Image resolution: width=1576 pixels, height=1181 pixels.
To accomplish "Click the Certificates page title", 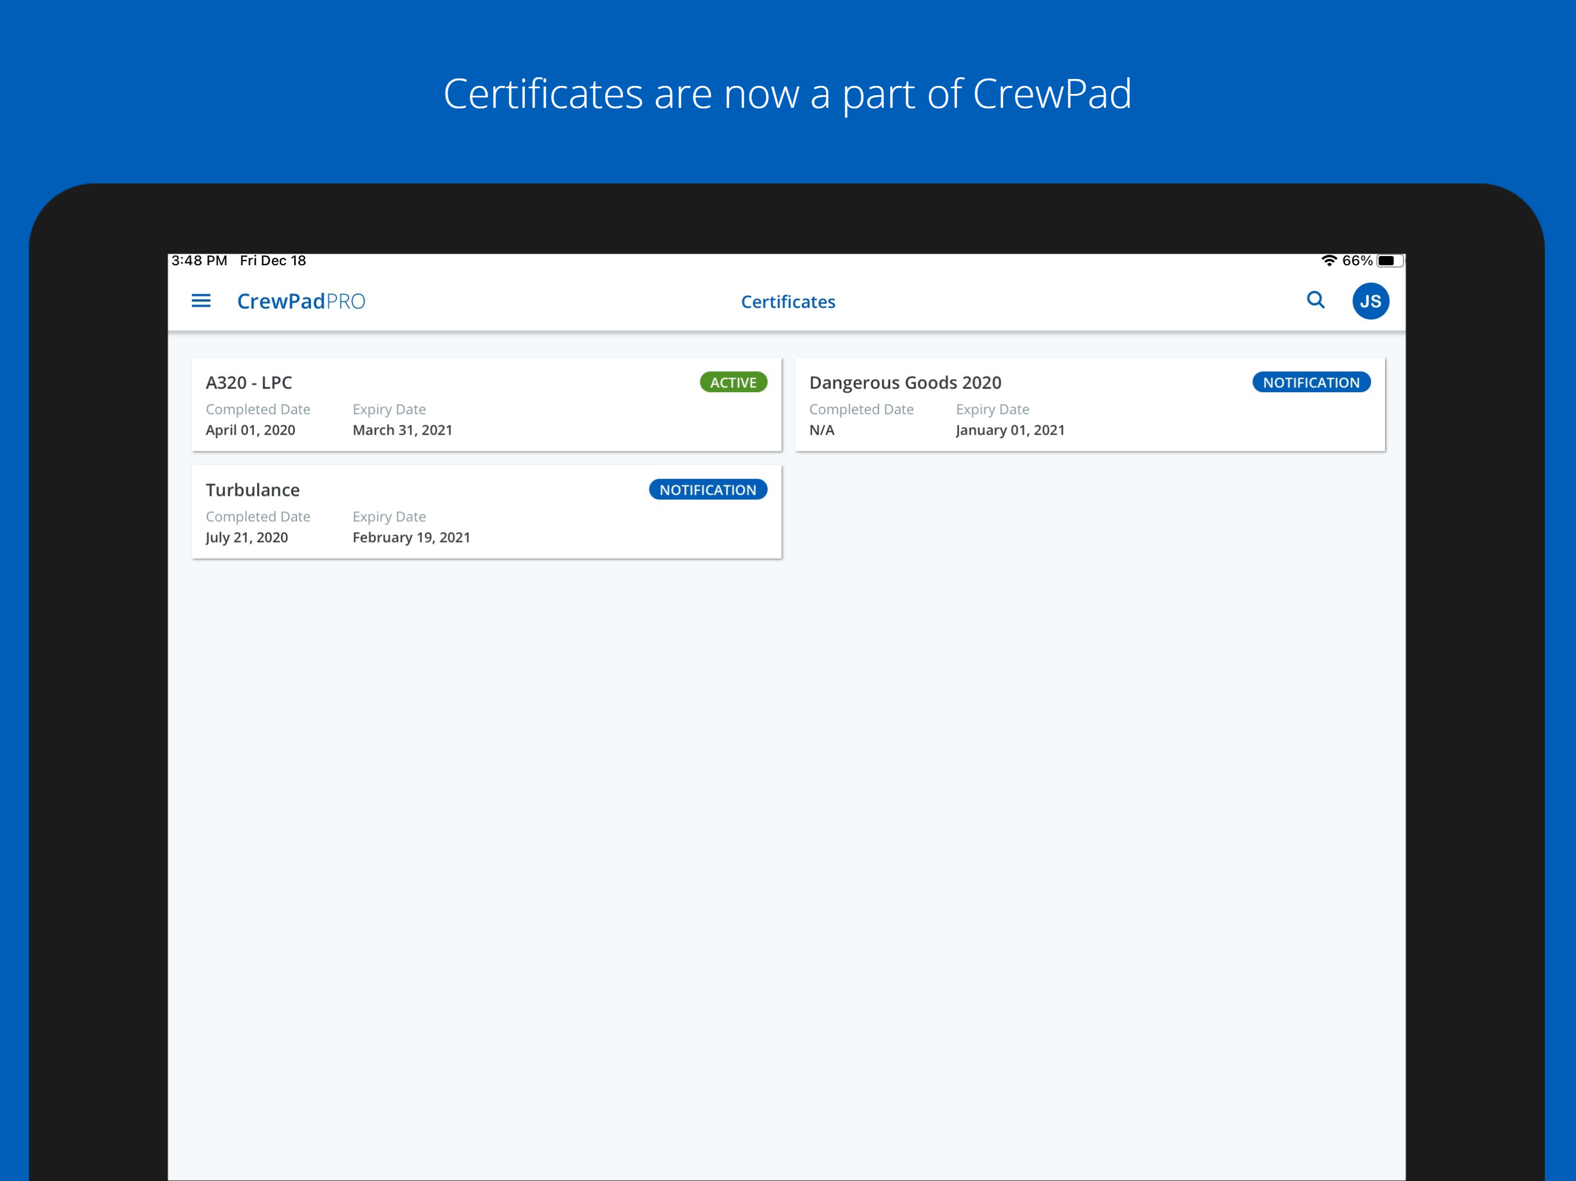I will coord(788,302).
